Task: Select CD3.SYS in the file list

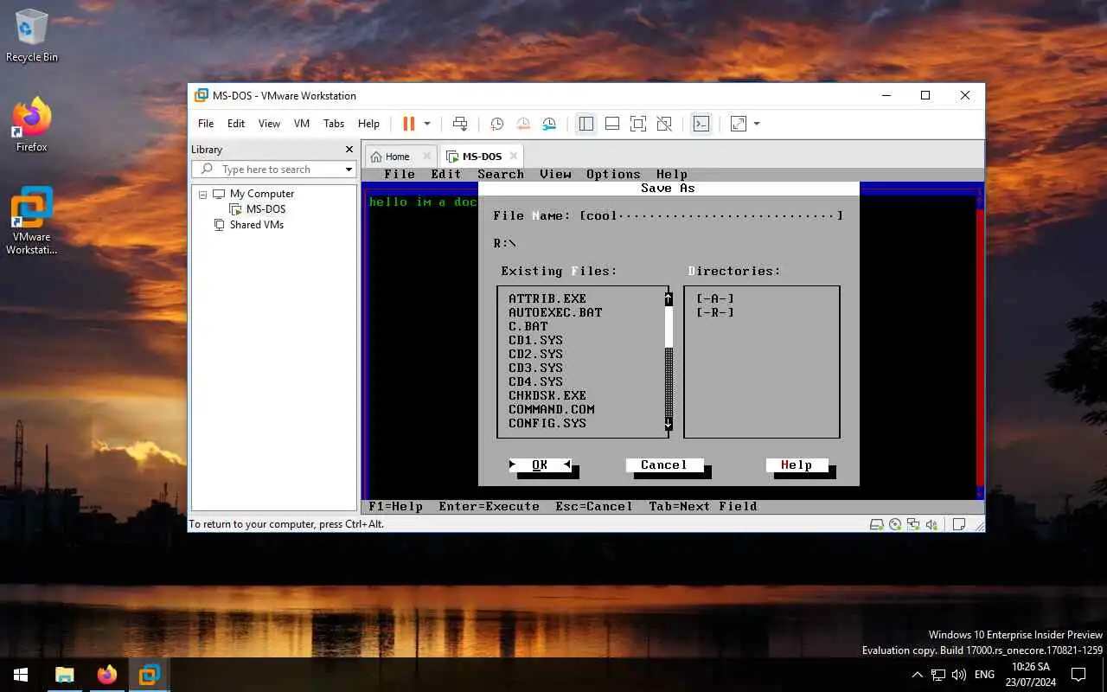Action: point(535,368)
